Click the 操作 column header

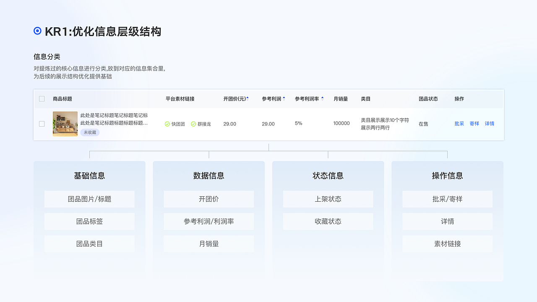coord(459,99)
